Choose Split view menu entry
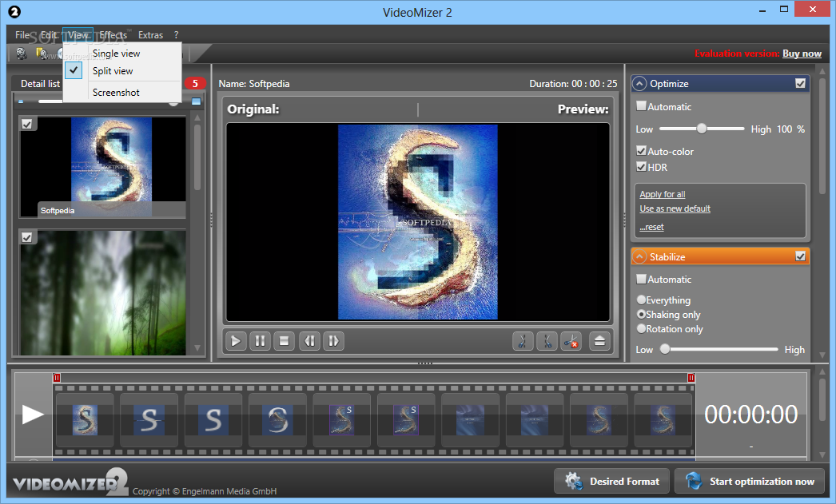The height and width of the screenshot is (504, 836). tap(122, 71)
